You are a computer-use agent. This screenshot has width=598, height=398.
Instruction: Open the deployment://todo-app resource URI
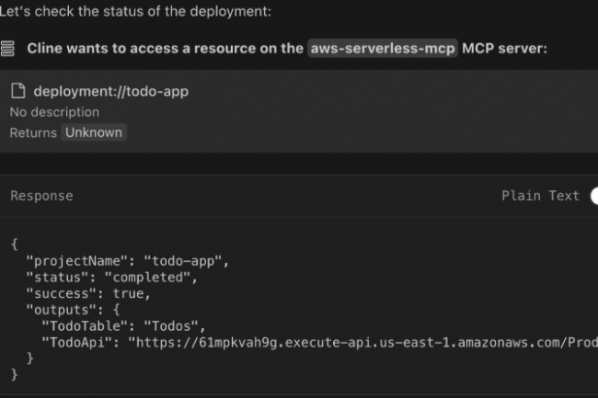[110, 91]
